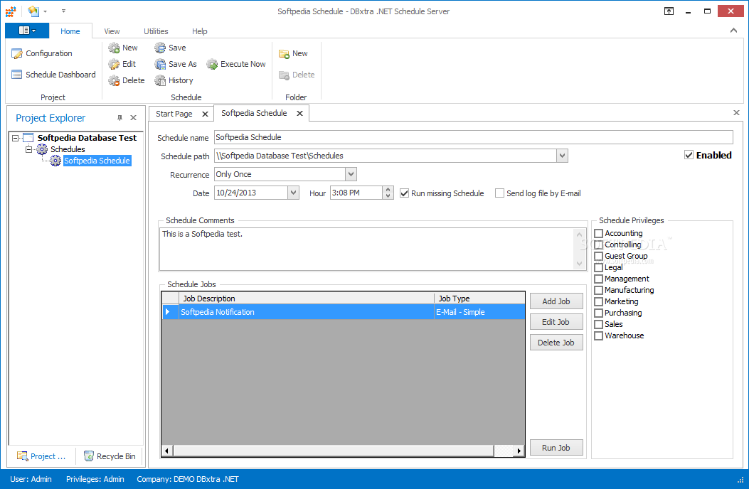This screenshot has width=749, height=489.
Task: Open the Schedule Dashboard
Action: pos(53,75)
